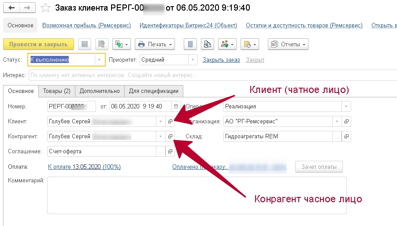Open the Организация record with its open icon
The image size is (397, 226).
[x=346, y=122]
